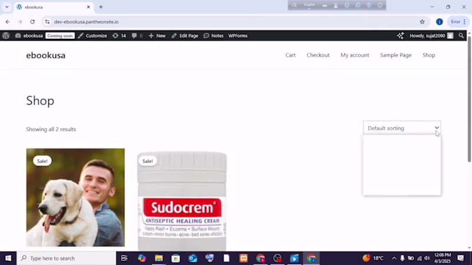The height and width of the screenshot is (265, 472).
Task: Reload the current page
Action: pyautogui.click(x=32, y=22)
